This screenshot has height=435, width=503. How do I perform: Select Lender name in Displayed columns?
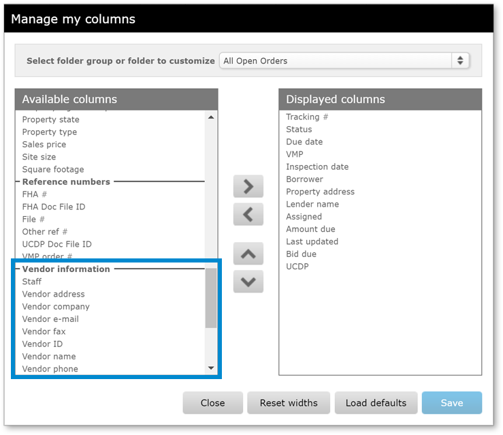[x=312, y=205]
